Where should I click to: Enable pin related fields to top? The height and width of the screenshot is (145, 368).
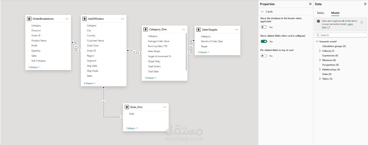(x=264, y=56)
